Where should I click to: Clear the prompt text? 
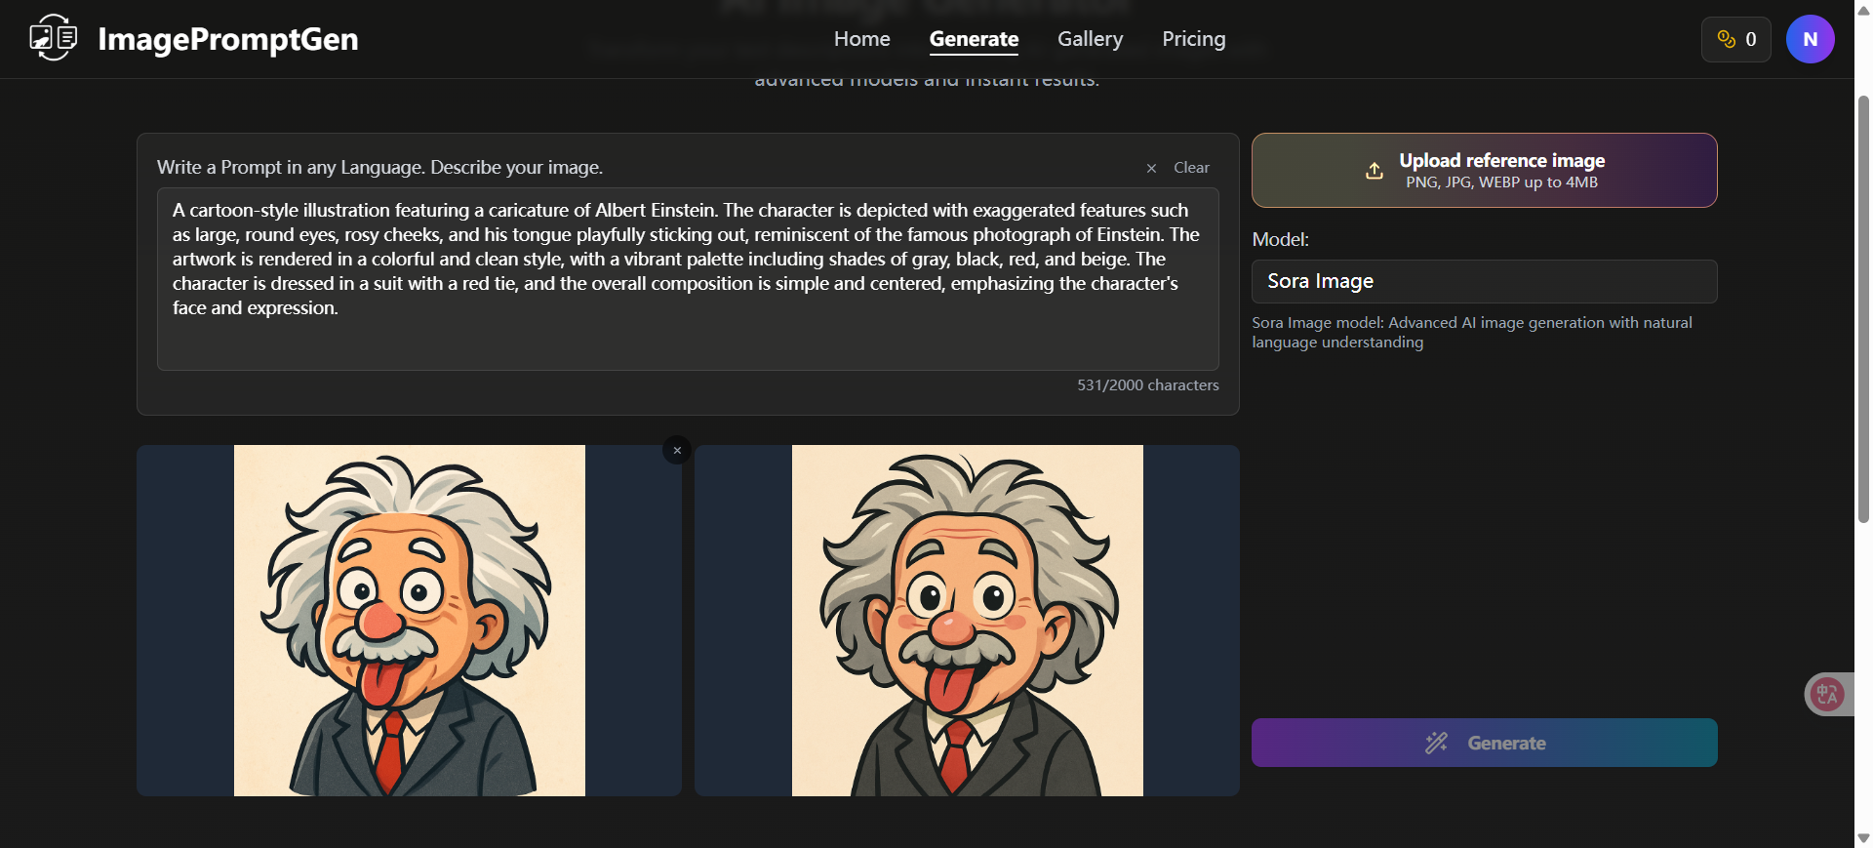pyautogui.click(x=1191, y=168)
